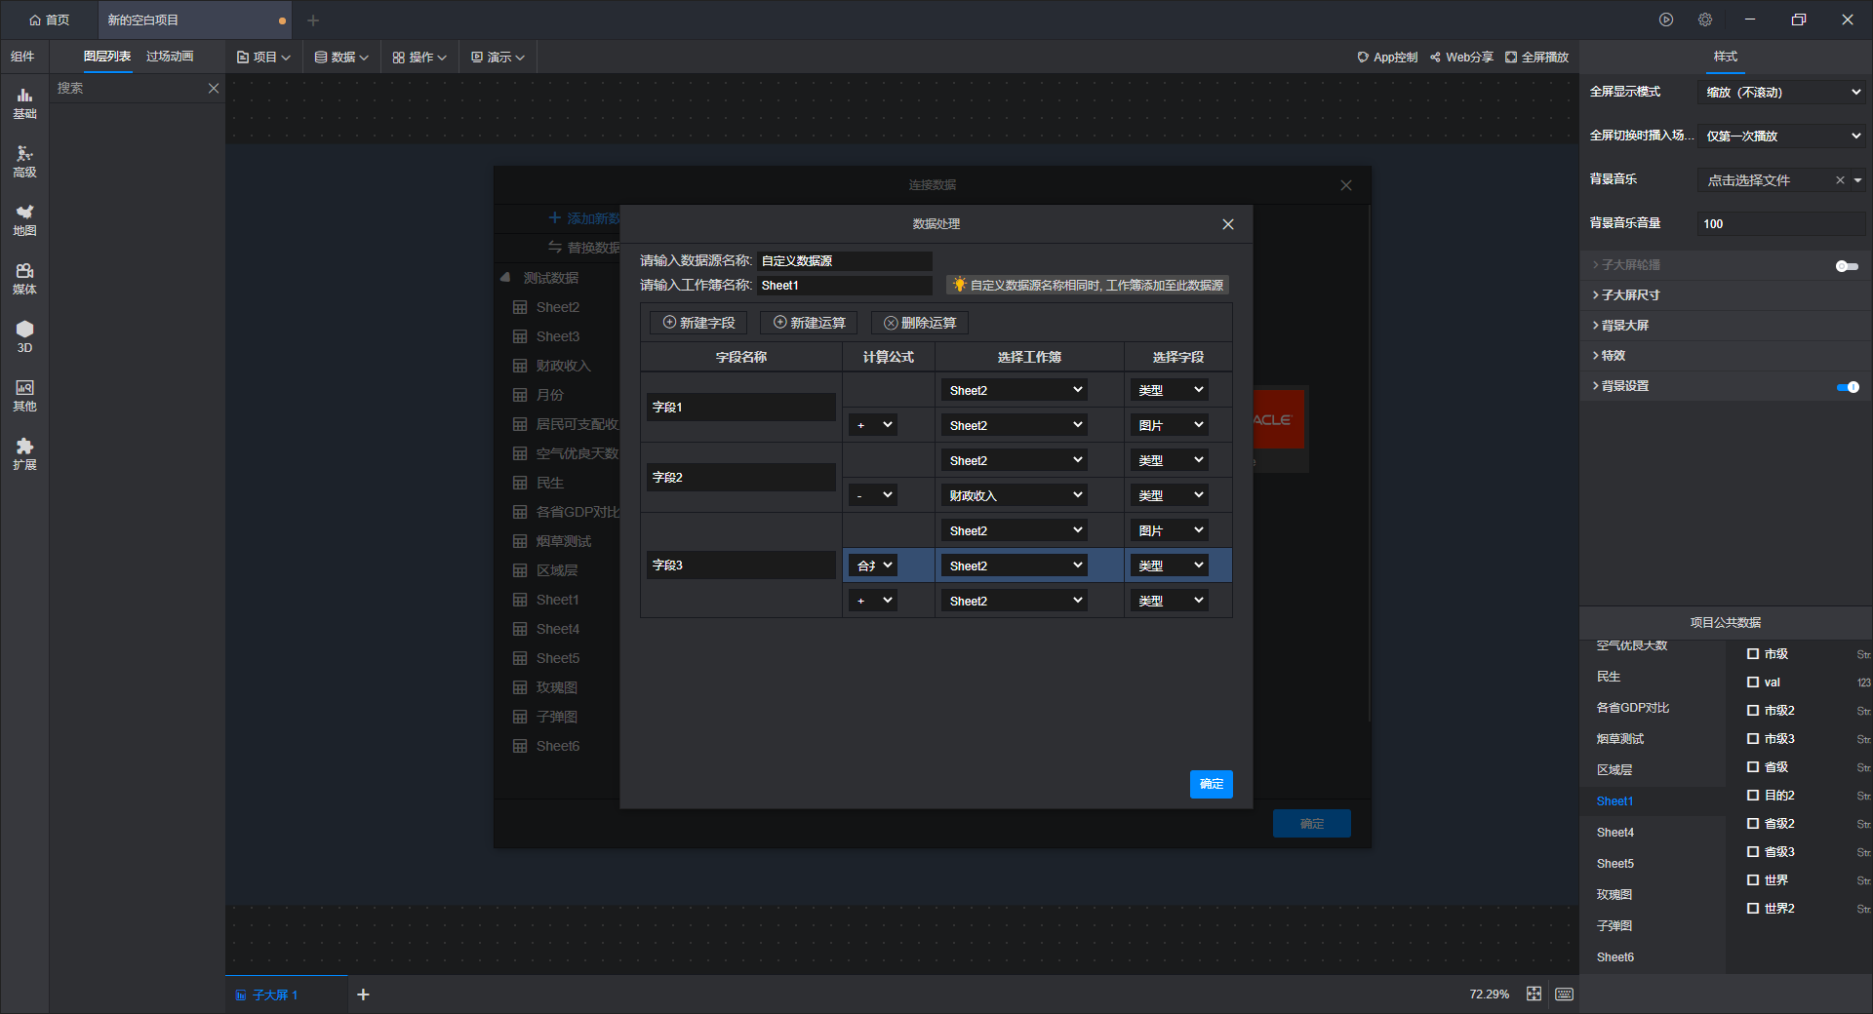Image resolution: width=1873 pixels, height=1014 pixels.
Task: Click the 新建字段 button
Action: [x=699, y=323]
